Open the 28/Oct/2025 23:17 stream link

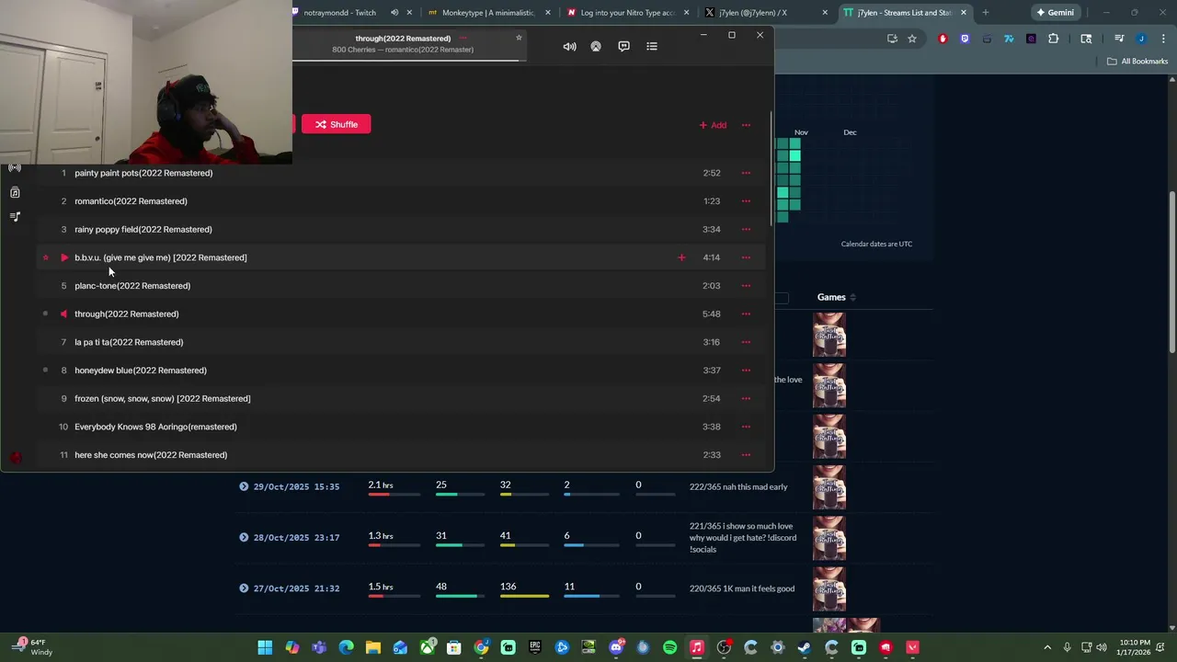296,537
